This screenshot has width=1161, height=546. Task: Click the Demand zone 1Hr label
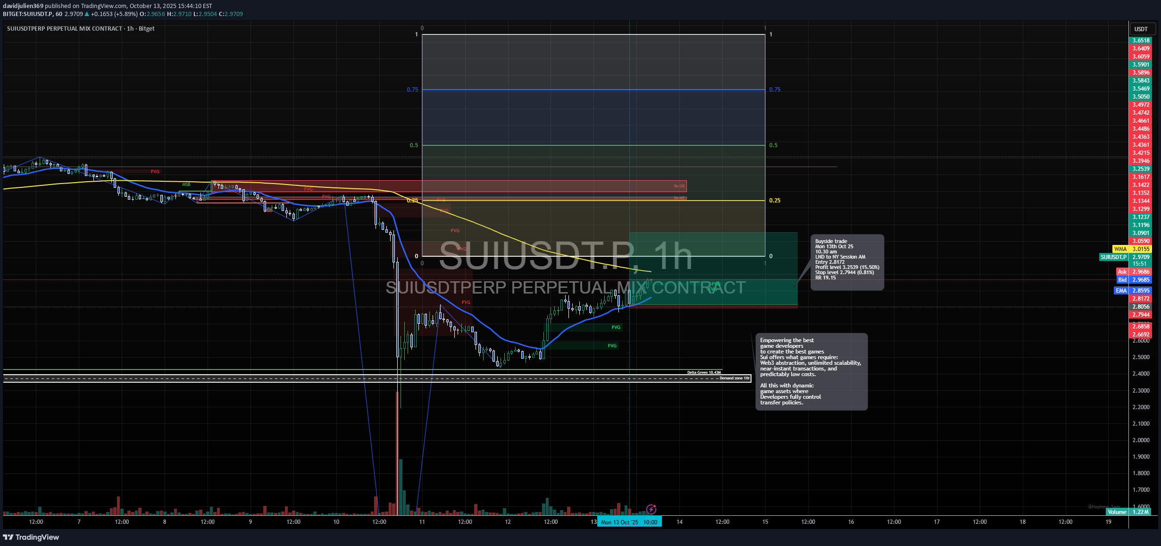coord(735,378)
